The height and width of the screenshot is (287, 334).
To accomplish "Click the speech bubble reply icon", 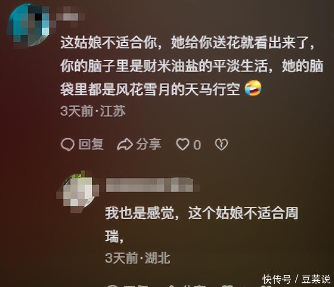I will 67,145.
